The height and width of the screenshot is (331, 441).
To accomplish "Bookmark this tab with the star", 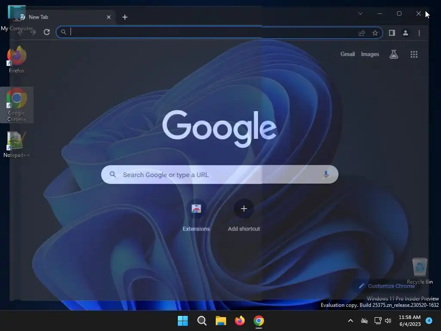I will point(375,33).
